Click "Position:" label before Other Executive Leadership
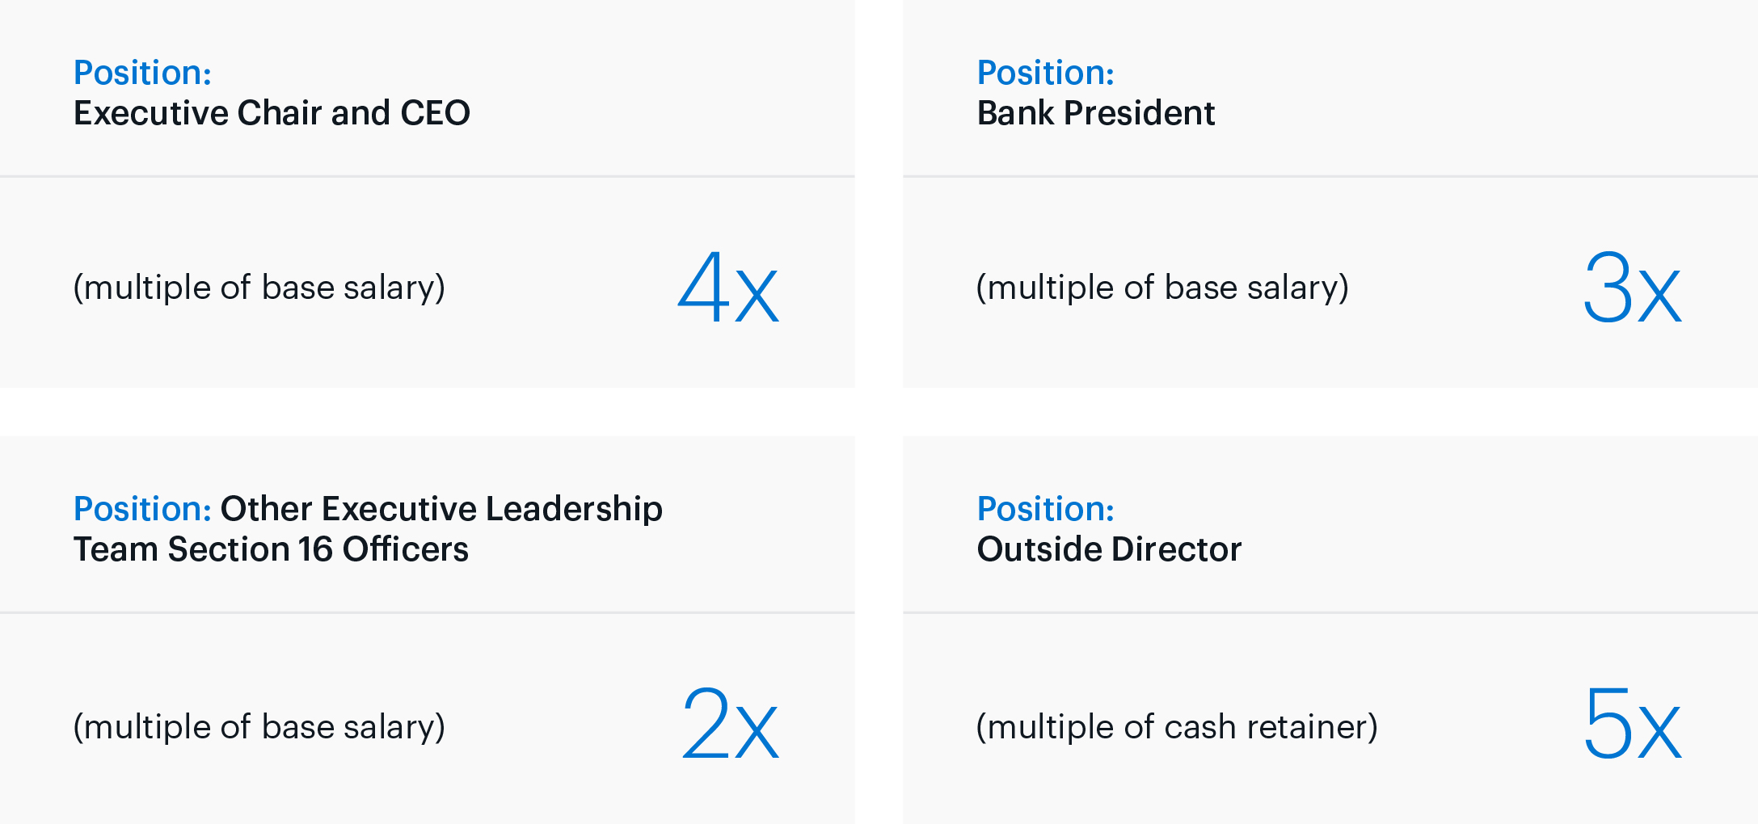Image resolution: width=1758 pixels, height=824 pixels. click(x=142, y=509)
